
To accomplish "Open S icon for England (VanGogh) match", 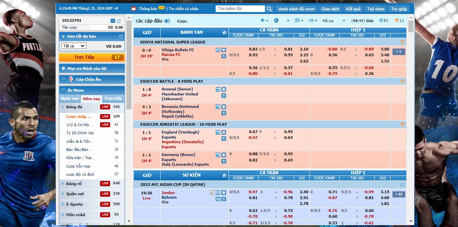I will click(x=224, y=139).
